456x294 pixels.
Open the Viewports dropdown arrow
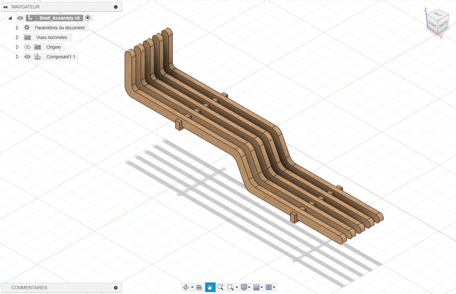point(274,288)
